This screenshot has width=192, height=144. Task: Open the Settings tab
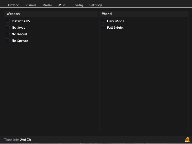[96, 5]
